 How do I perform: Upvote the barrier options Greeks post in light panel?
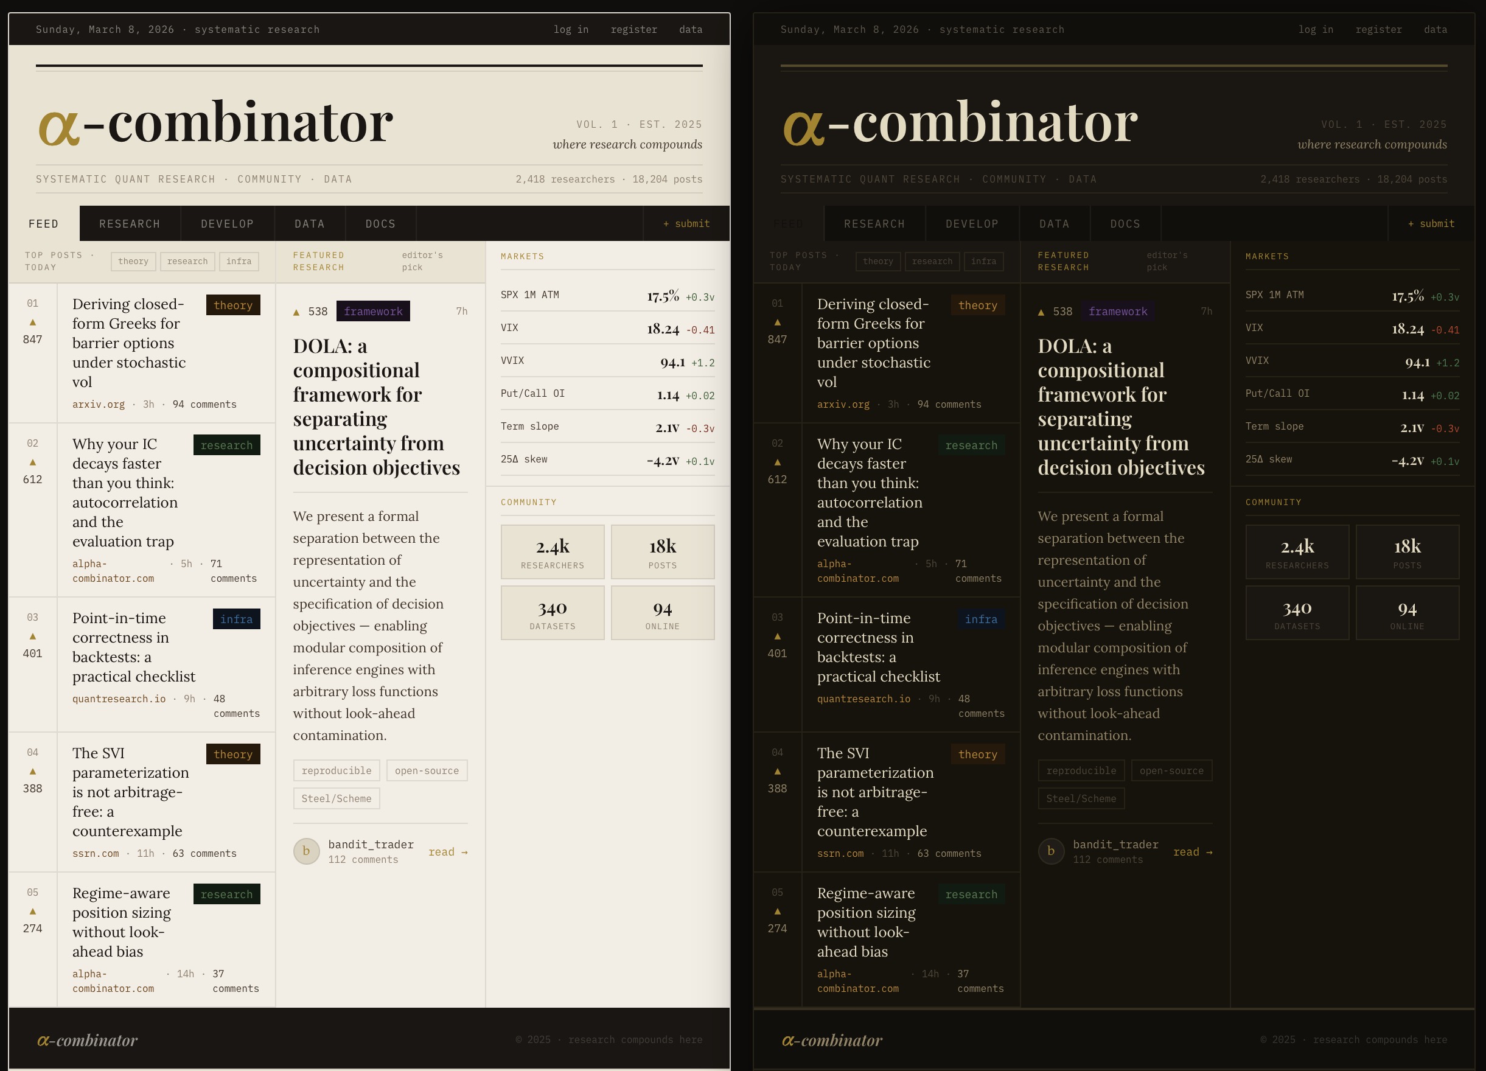click(33, 323)
